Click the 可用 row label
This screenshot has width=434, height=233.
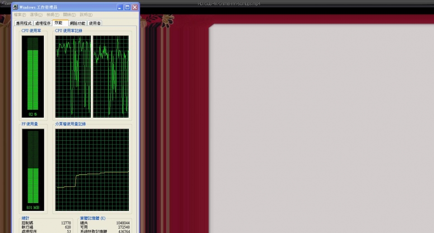tap(84, 227)
